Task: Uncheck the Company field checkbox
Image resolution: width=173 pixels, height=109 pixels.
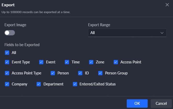Action: tap(7, 84)
